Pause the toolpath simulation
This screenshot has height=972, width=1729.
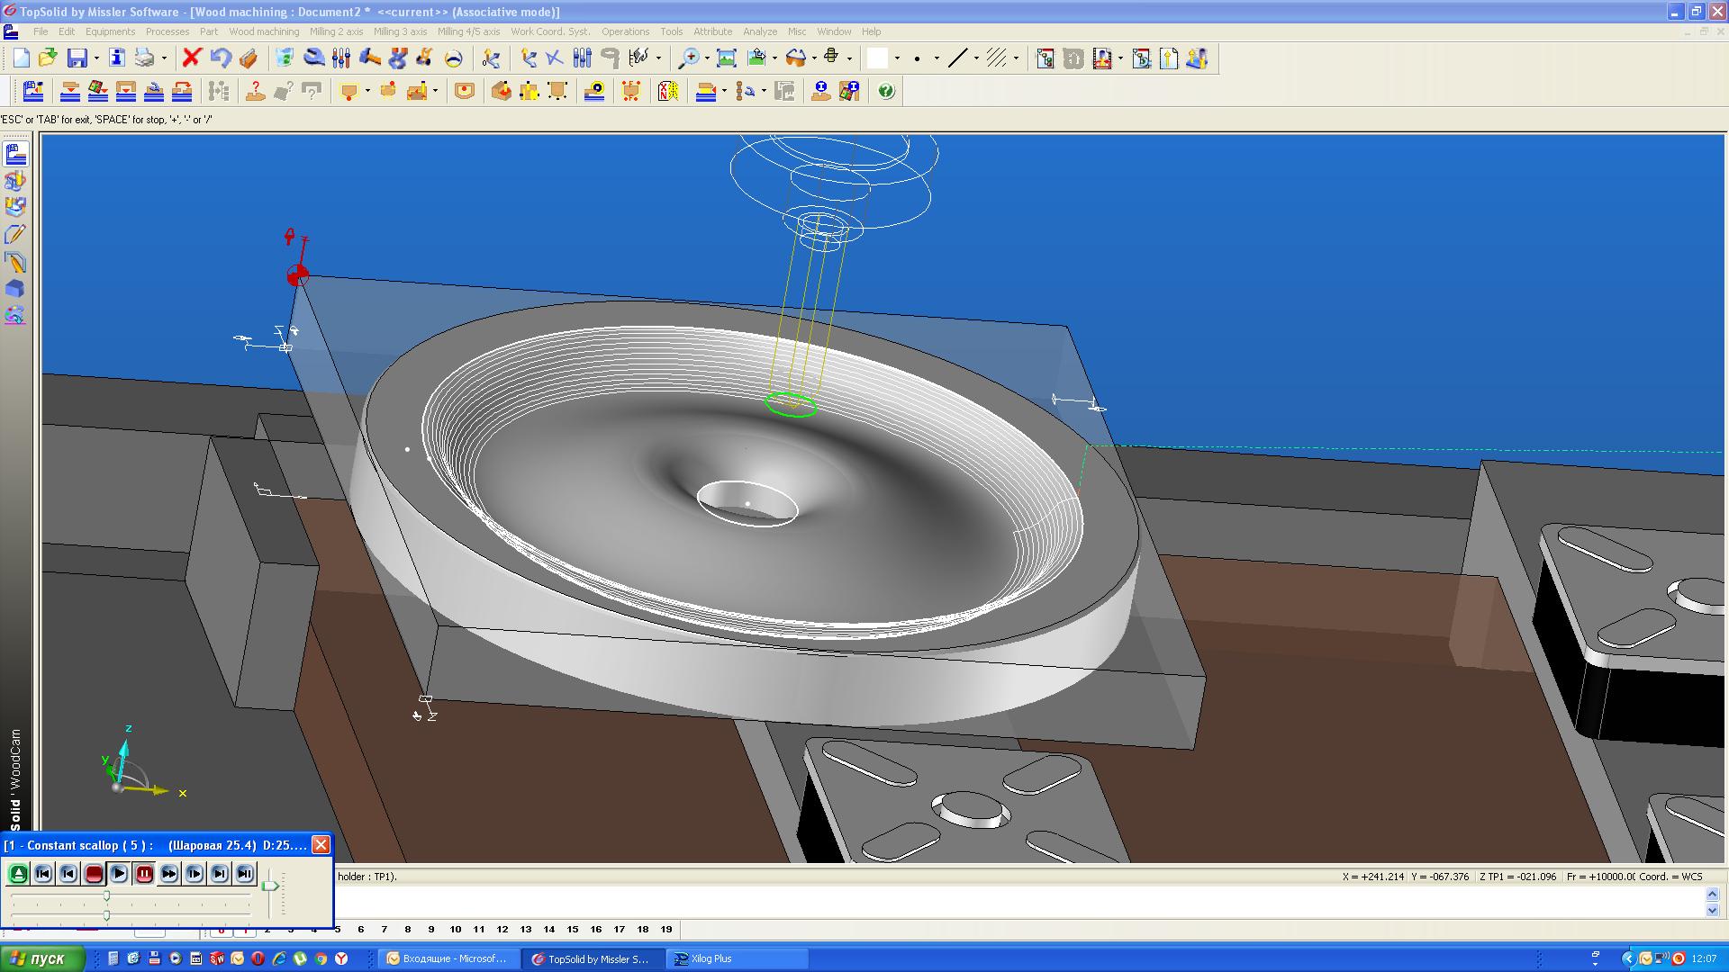pyautogui.click(x=144, y=873)
